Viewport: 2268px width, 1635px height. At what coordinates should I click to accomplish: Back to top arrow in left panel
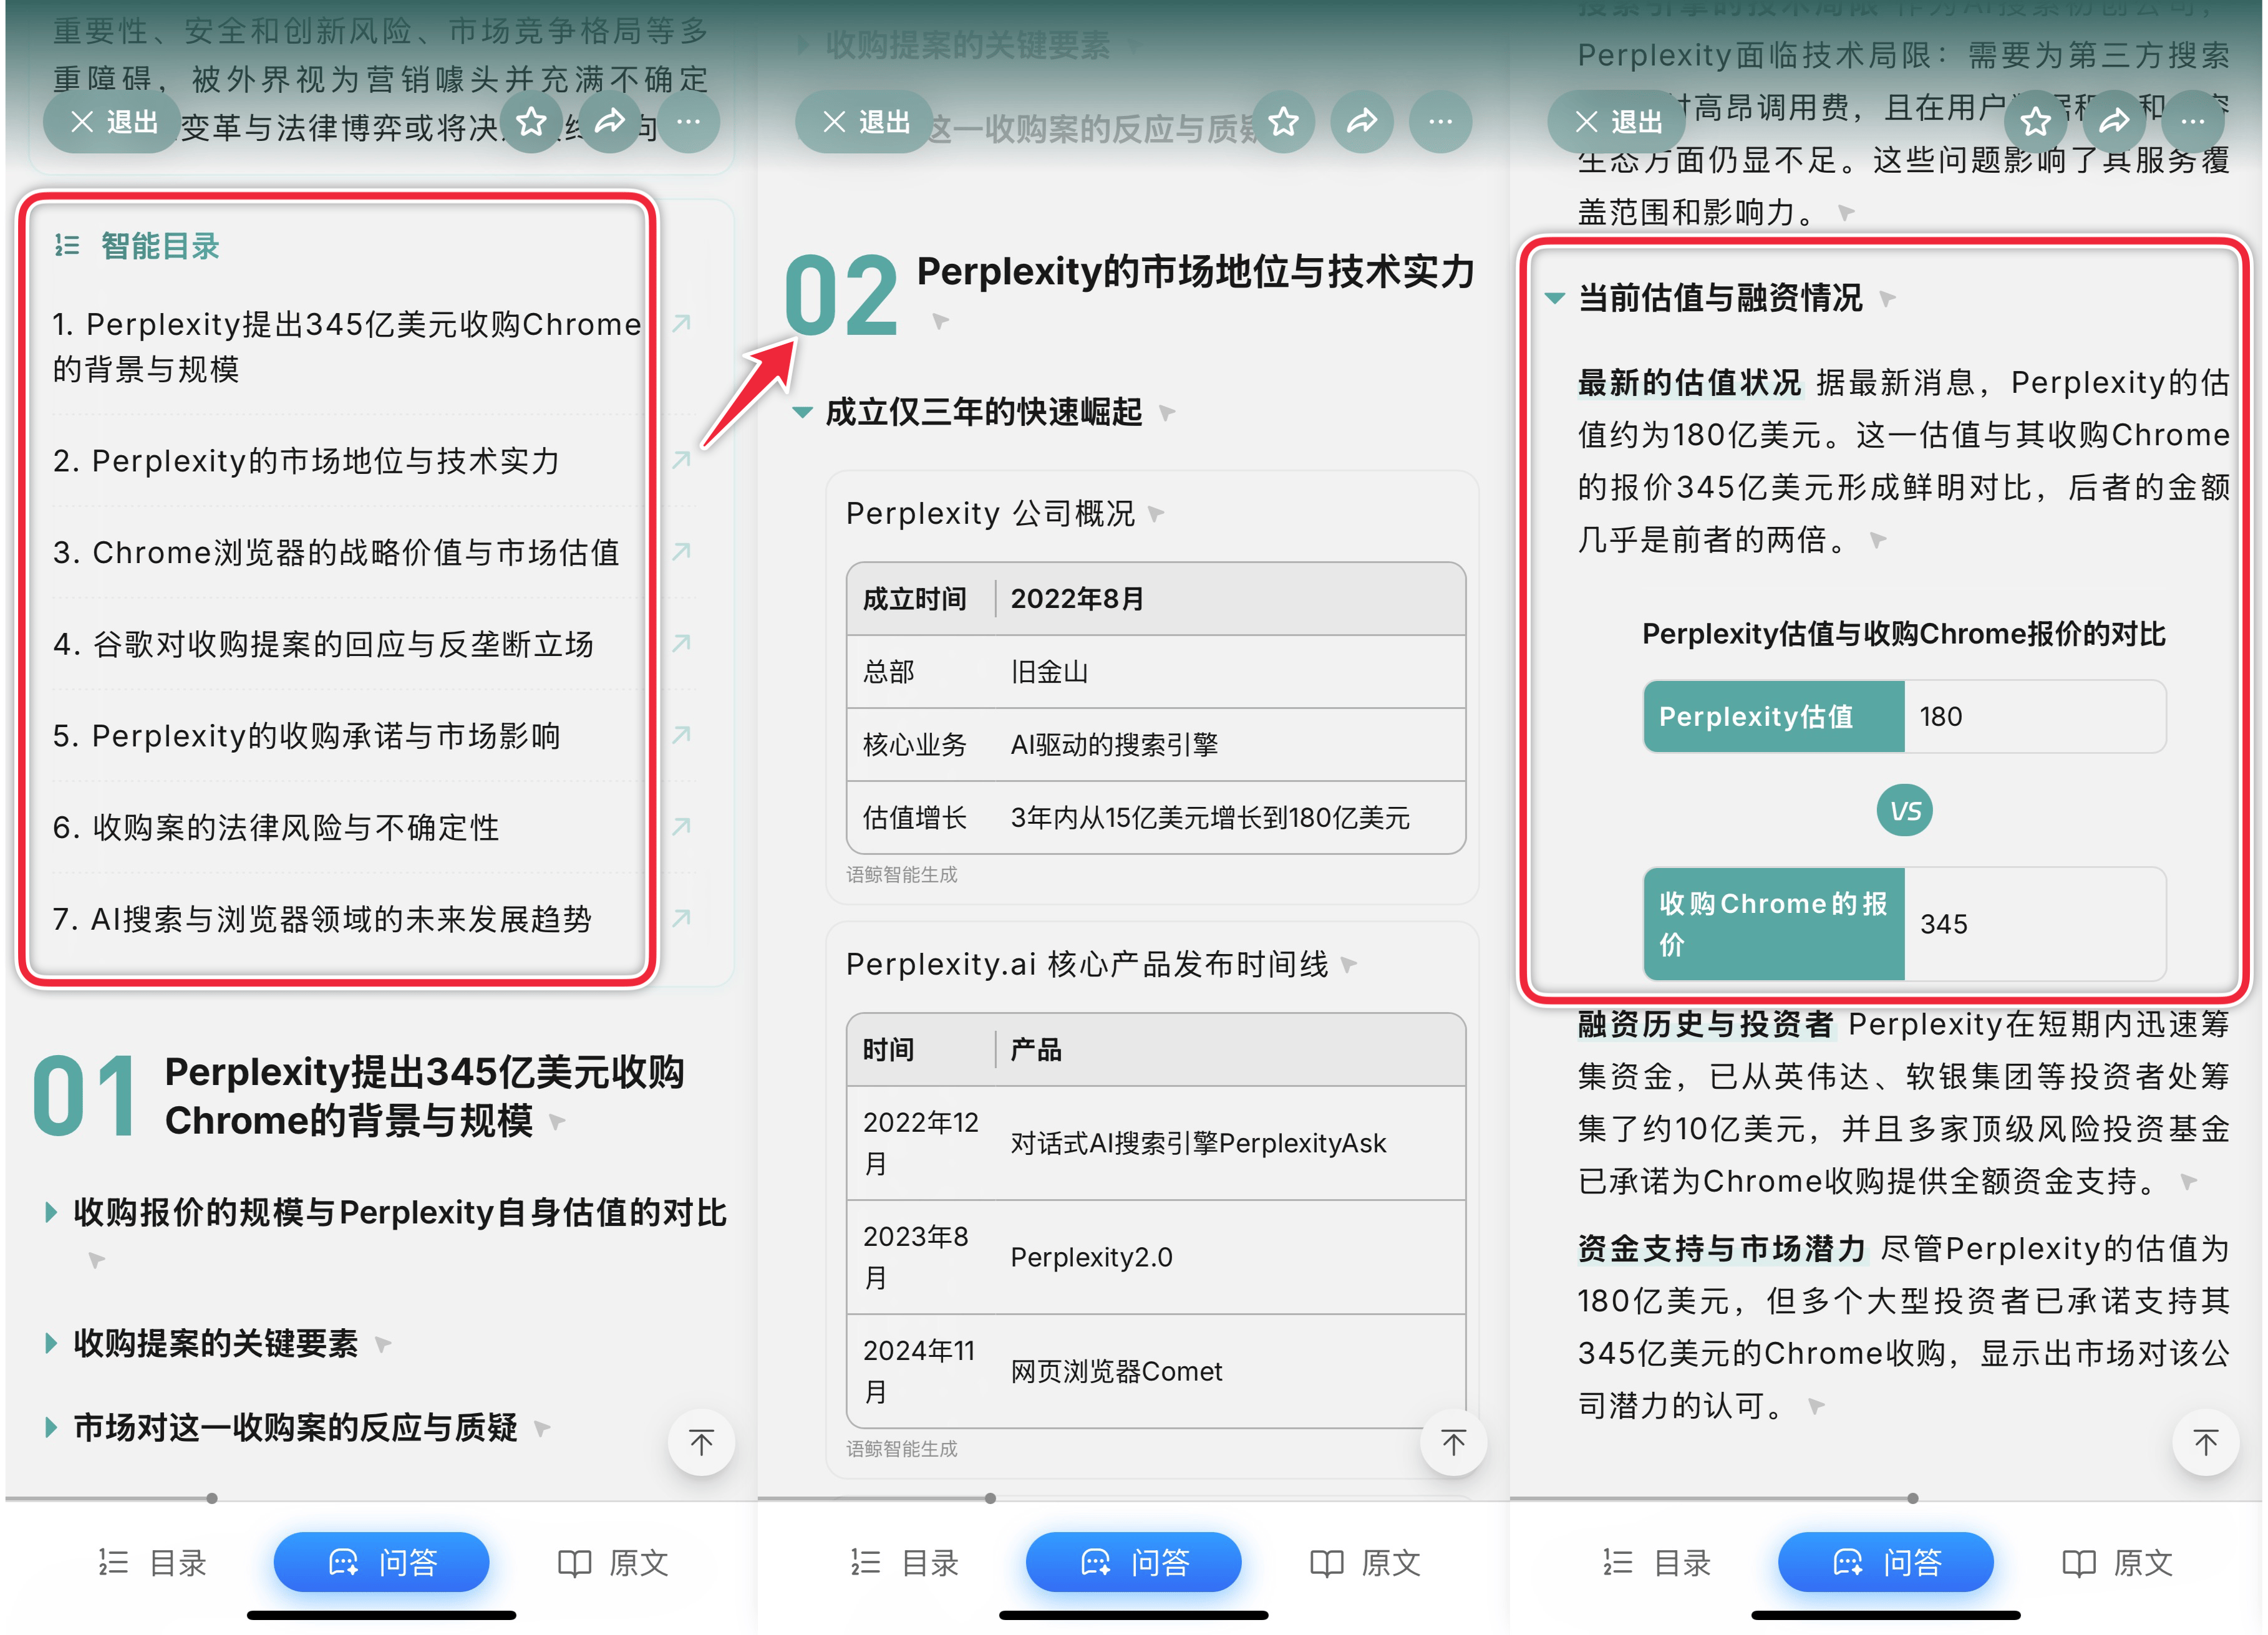[701, 1442]
